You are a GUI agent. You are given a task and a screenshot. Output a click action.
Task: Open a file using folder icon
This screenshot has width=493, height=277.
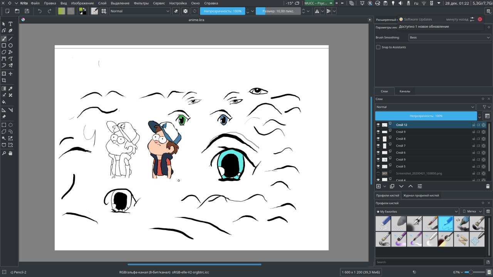click(17, 11)
